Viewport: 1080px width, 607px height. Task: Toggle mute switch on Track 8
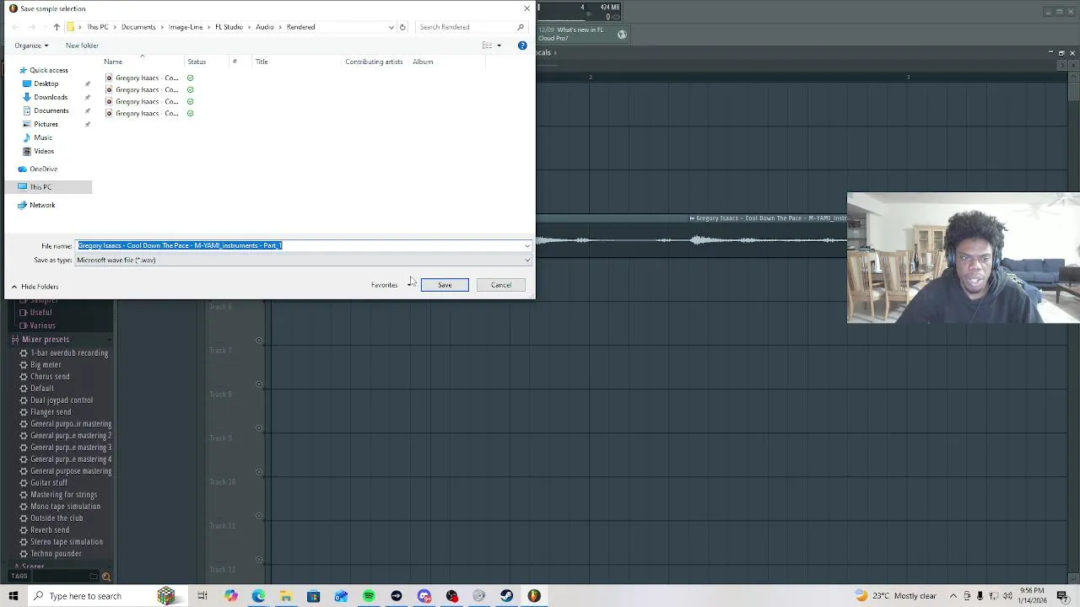tap(259, 384)
